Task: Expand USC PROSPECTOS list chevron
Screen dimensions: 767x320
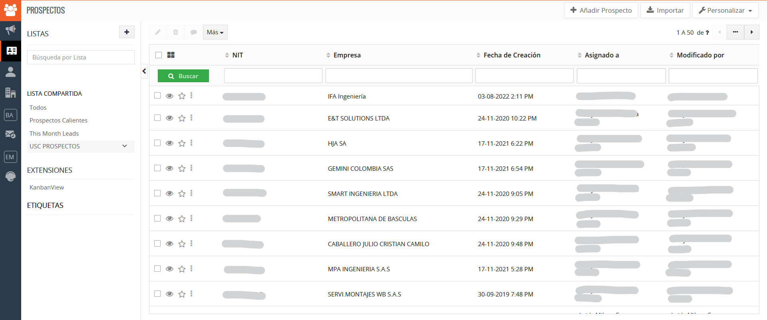Action: (125, 146)
